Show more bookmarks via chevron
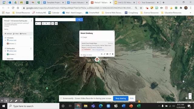The width and height of the screenshot is (194, 109). pyautogui.click(x=190, y=13)
